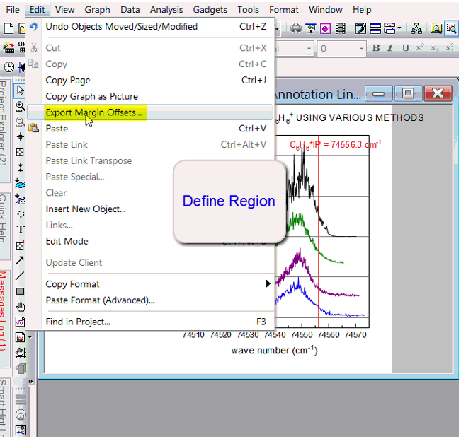This screenshot has height=439, width=461.
Task: Toggle combined super/subscript button
Action: [450, 48]
